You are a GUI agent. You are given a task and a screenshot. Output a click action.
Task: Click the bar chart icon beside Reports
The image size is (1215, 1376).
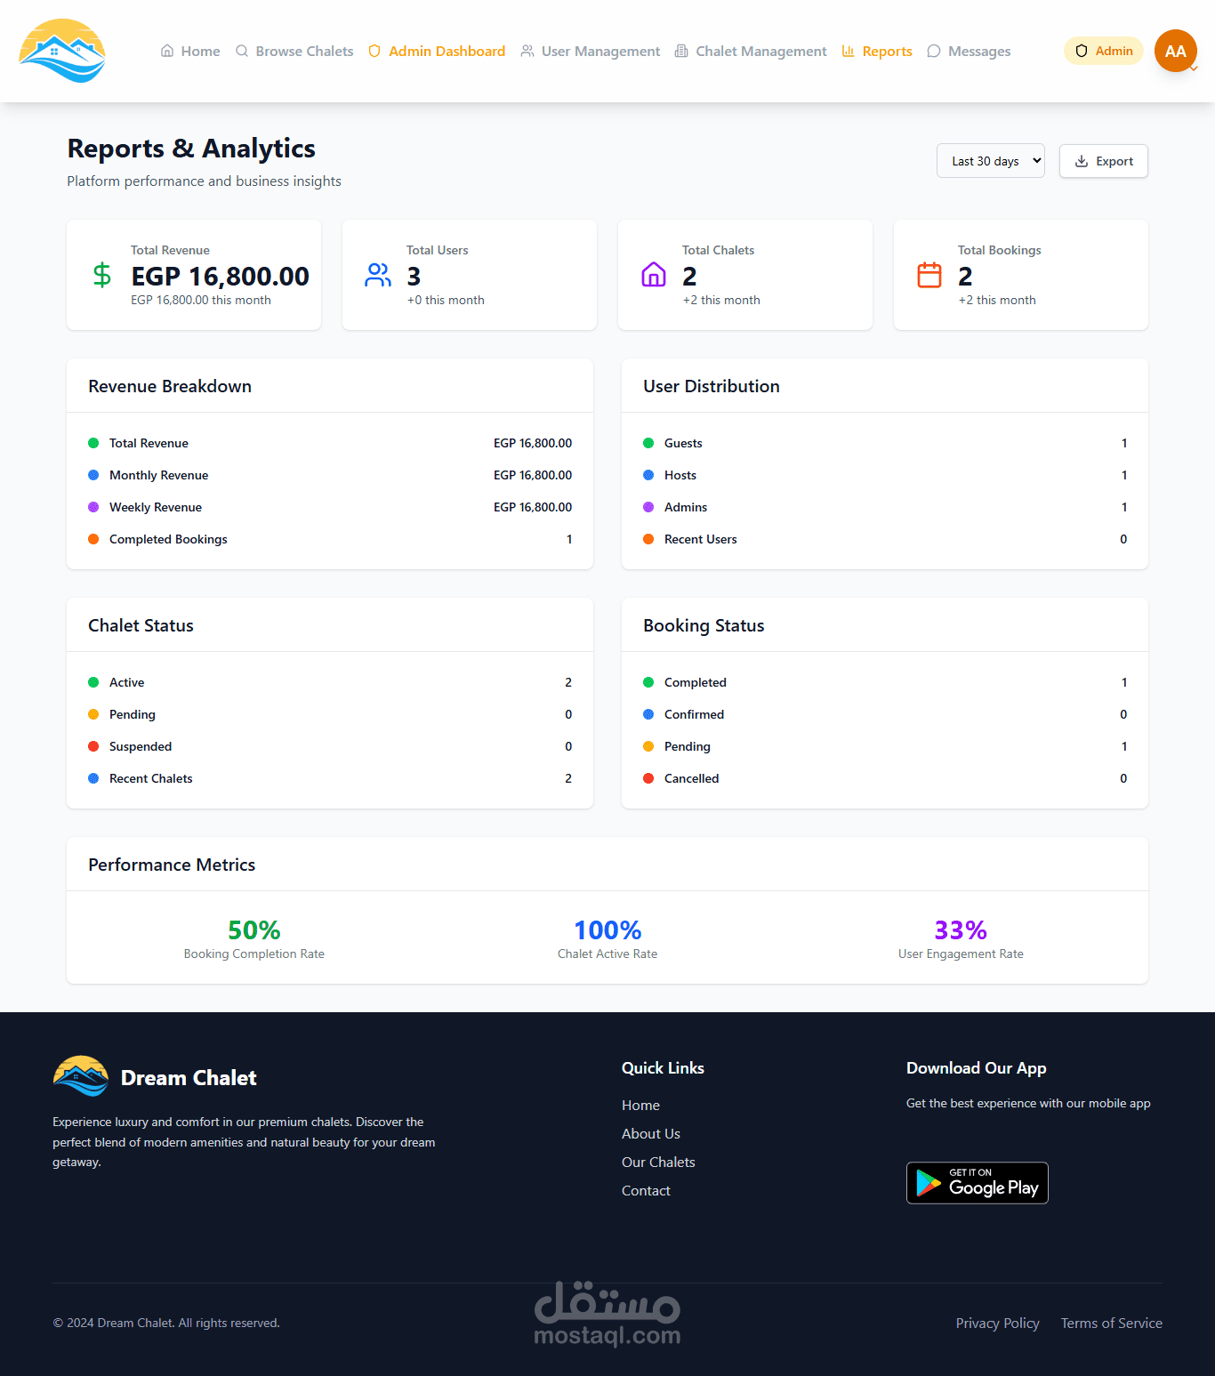pos(849,51)
